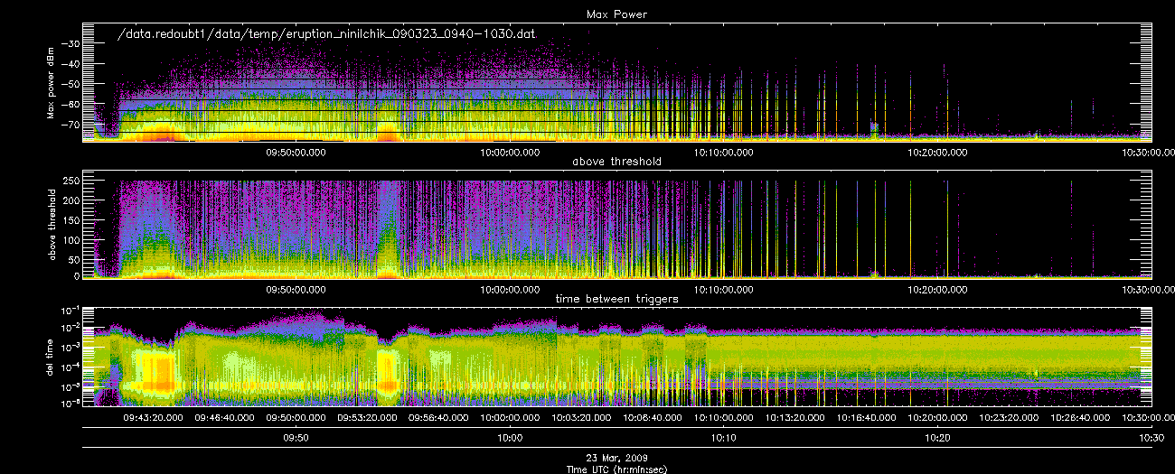Click 10:00:00.000 under time between triggers plot
The image size is (1175, 474).
point(510,418)
